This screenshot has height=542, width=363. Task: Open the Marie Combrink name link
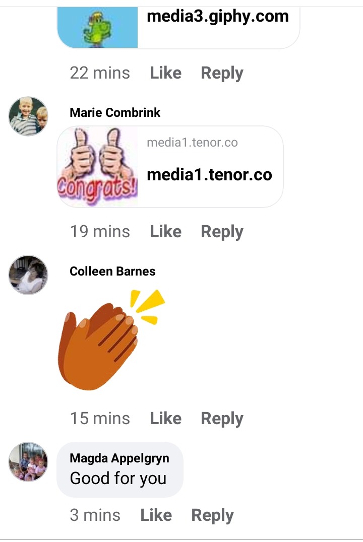click(x=115, y=112)
